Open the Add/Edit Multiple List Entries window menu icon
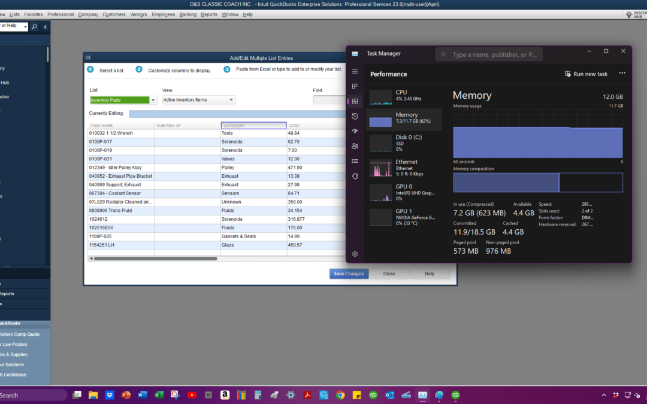The width and height of the screenshot is (647, 404). coord(88,57)
